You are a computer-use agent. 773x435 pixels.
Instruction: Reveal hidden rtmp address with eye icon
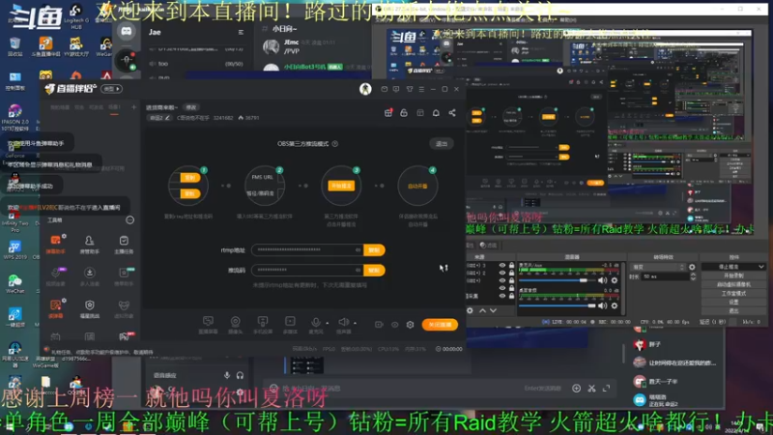pos(358,250)
